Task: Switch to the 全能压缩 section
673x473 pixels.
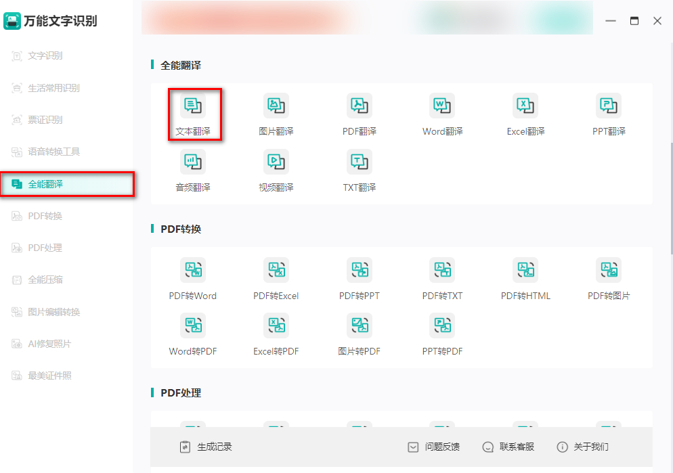Action: click(x=51, y=279)
